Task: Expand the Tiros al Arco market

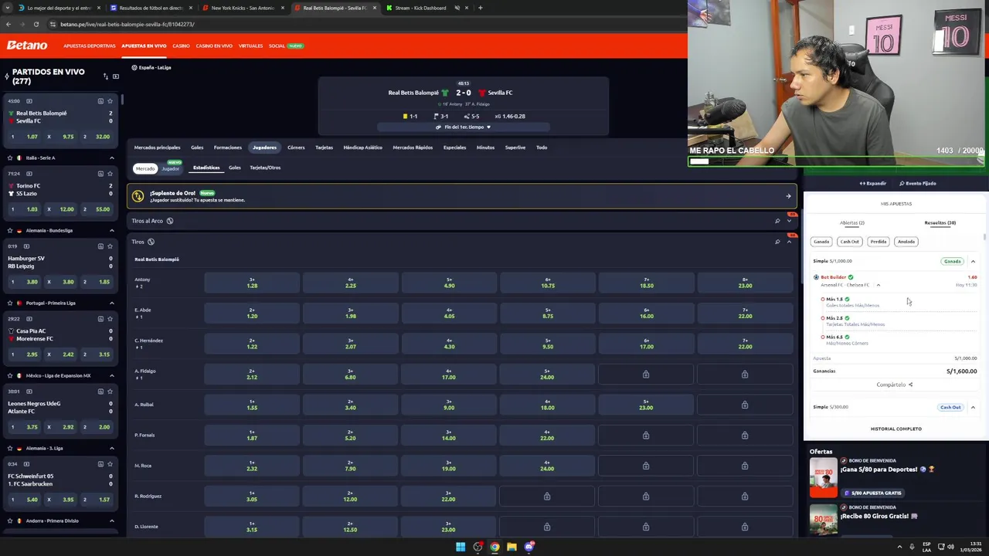Action: click(789, 221)
